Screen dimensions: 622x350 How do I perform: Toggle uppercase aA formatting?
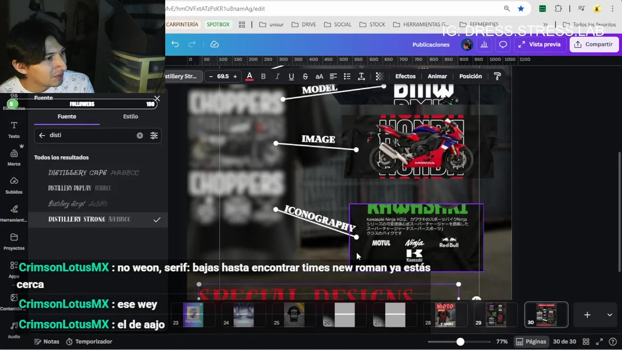click(319, 76)
